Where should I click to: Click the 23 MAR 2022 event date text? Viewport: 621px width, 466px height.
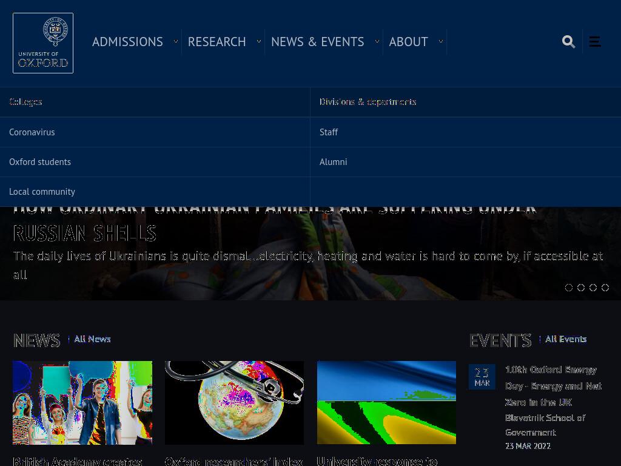(528, 446)
